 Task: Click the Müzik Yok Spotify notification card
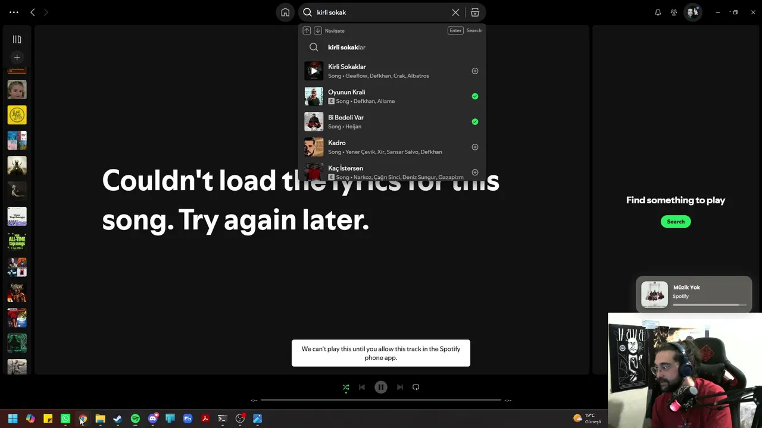tap(694, 294)
